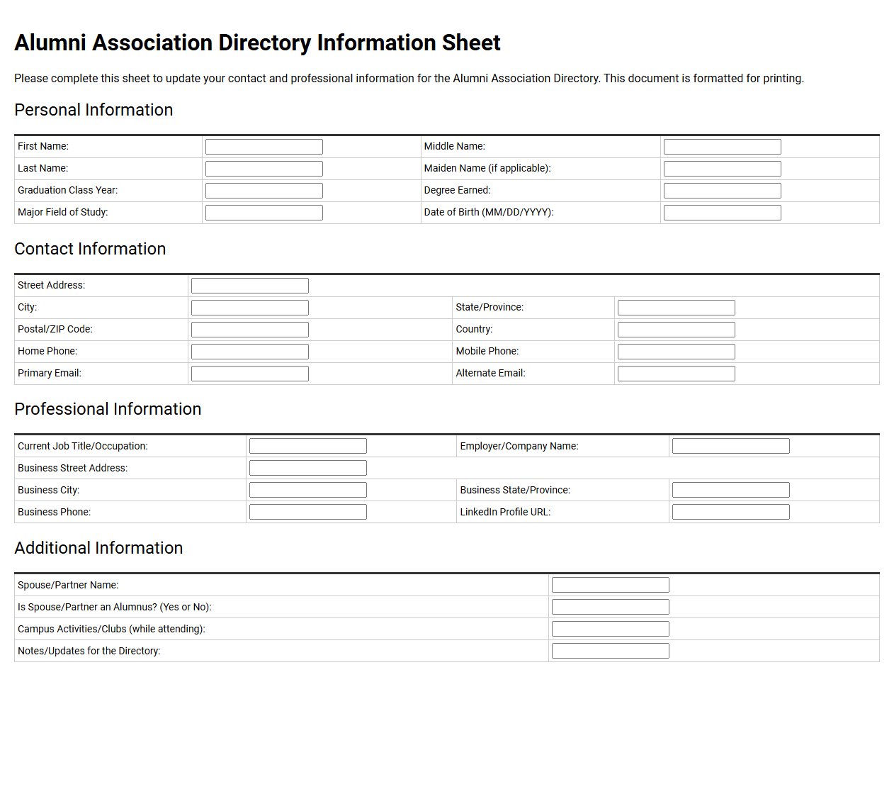The height and width of the screenshot is (794, 894).
Task: Click the 'Spouse/Partner Name:' label
Action: [x=68, y=585]
